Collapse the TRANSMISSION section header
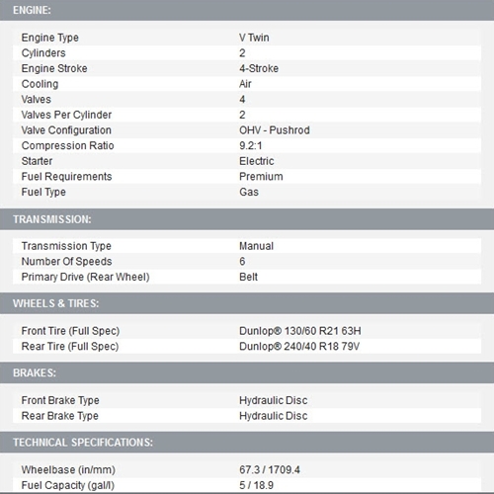Screen dimensions: 494x494 pos(247,219)
